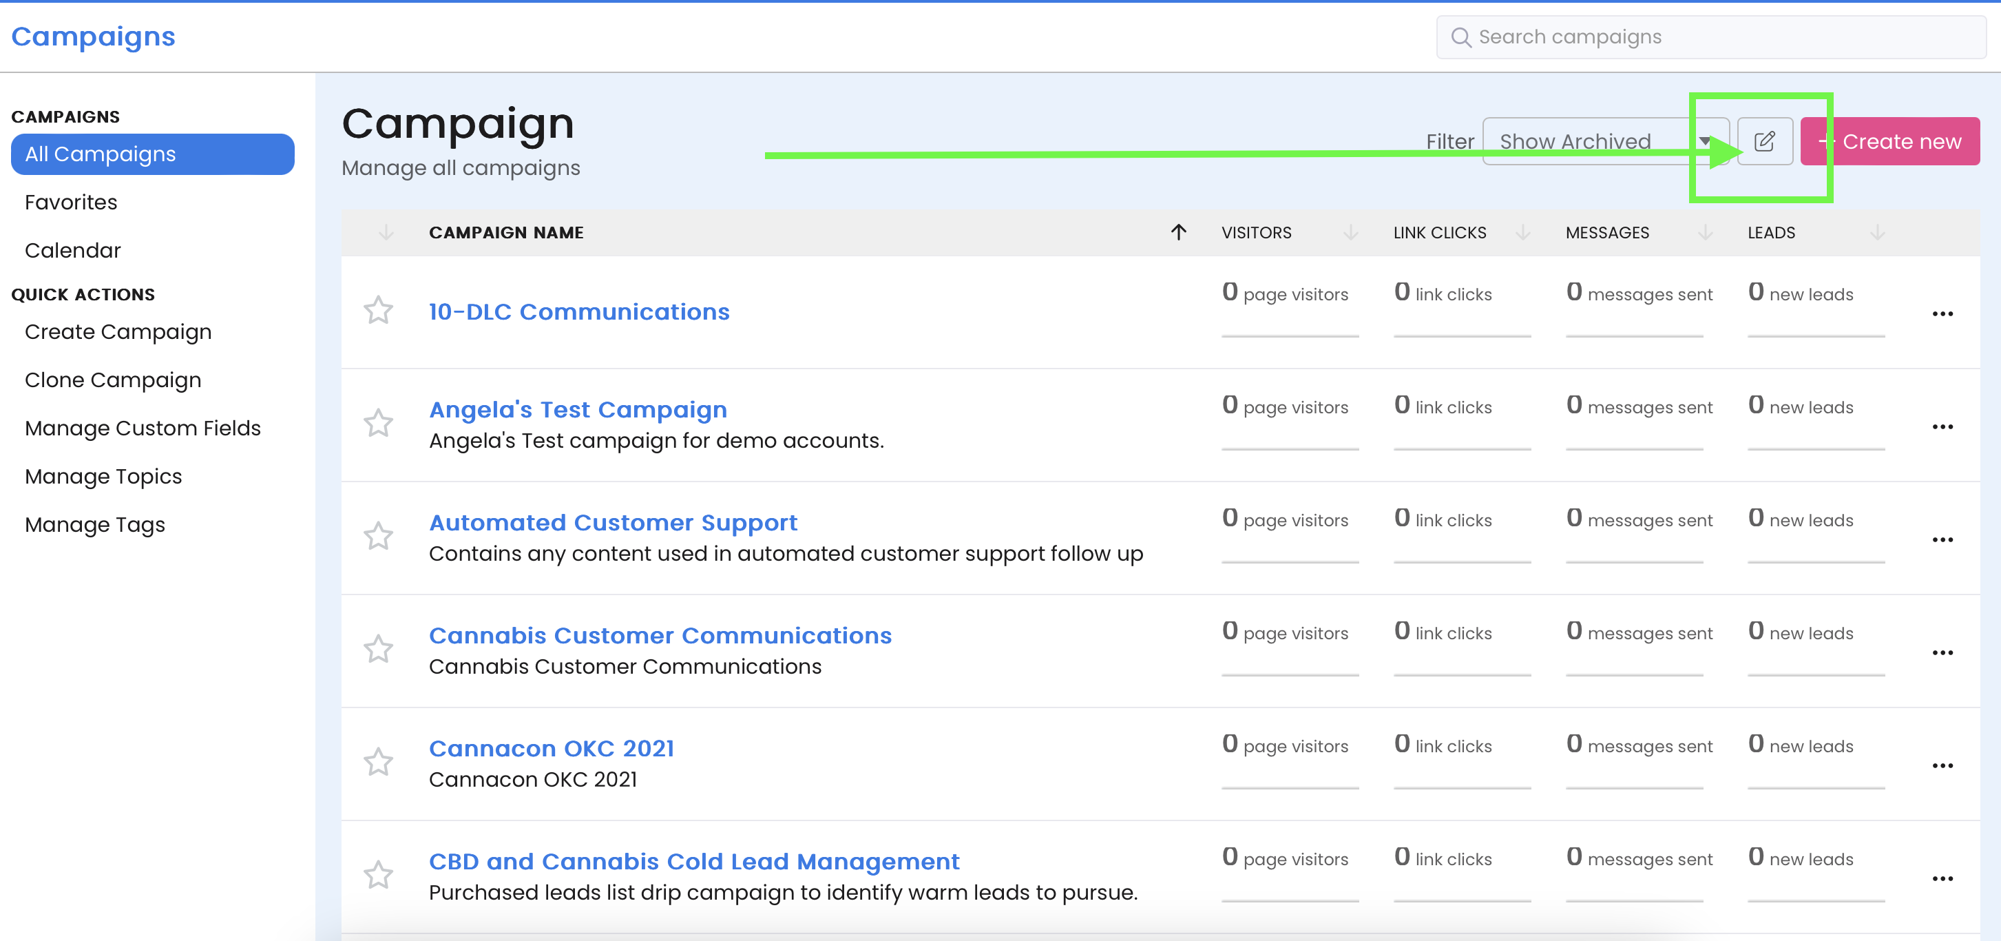Viewport: 2001px width, 941px height.
Task: Open the three-dot menu for Angela's Test Campaign
Action: coord(1942,426)
